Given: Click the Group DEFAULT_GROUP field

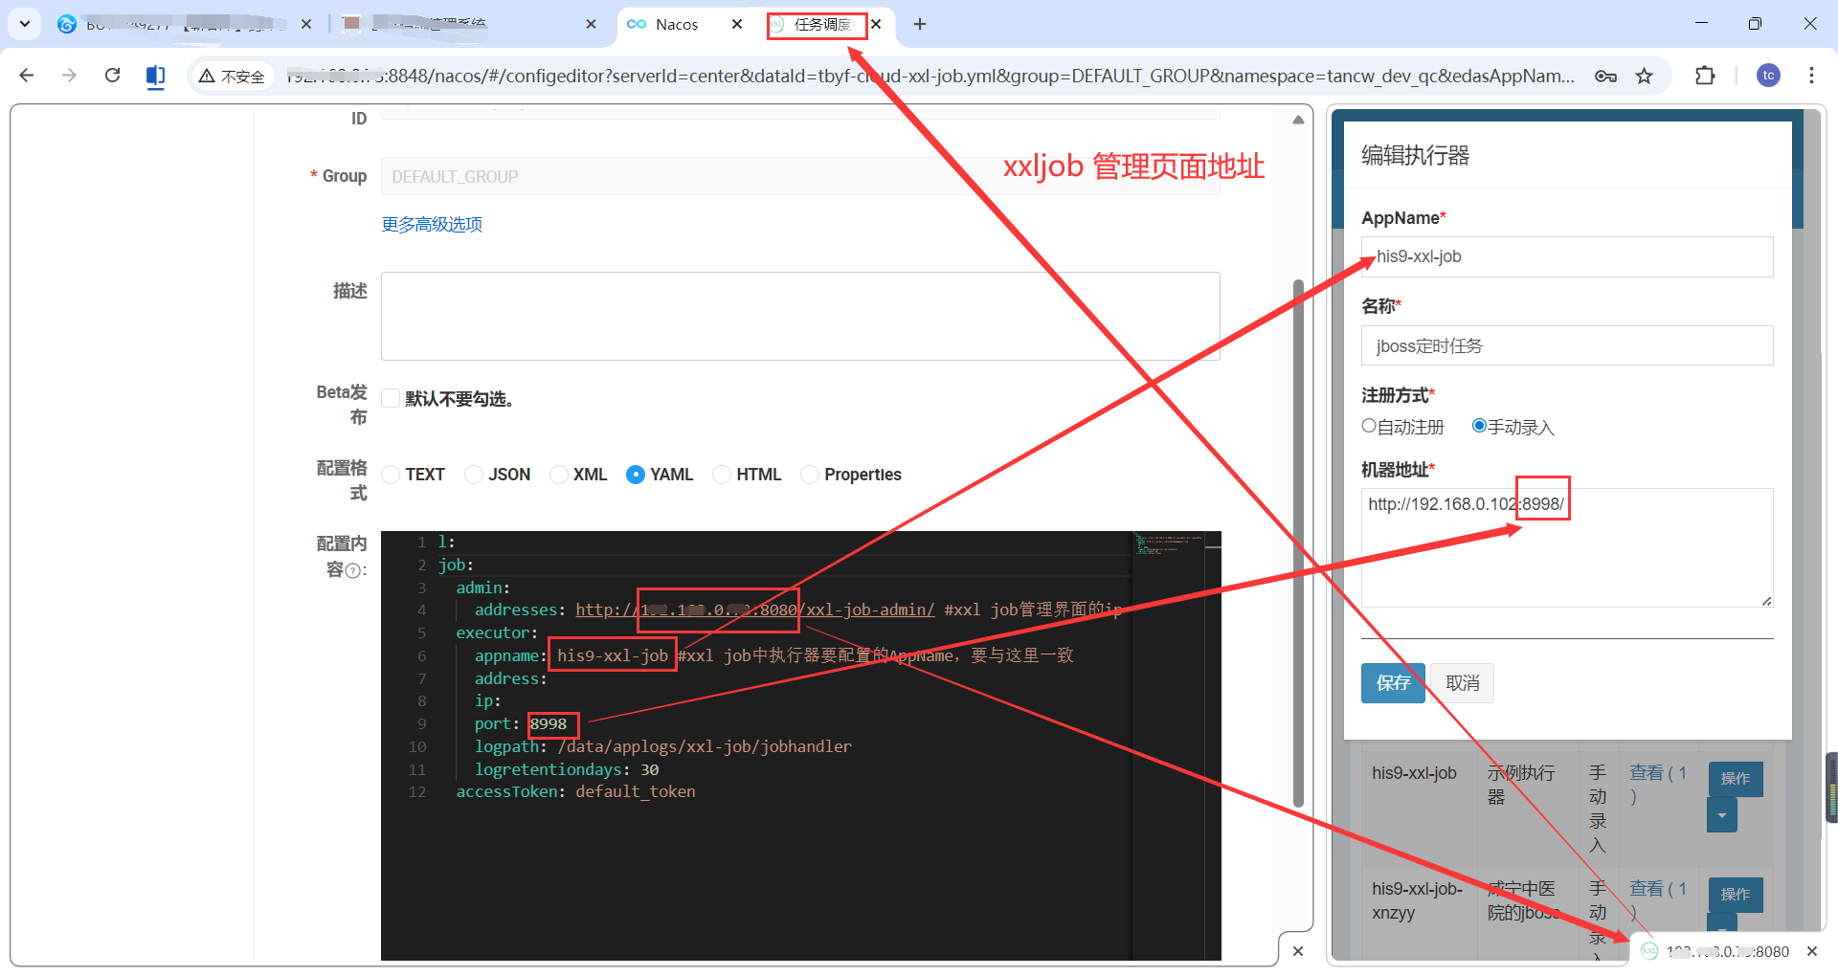Looking at the screenshot, I should [x=800, y=176].
